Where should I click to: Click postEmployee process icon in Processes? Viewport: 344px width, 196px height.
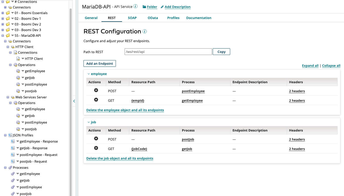tap(13, 187)
